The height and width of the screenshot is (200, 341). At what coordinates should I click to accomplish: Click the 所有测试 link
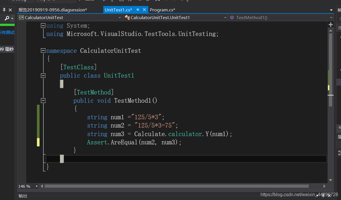pyautogui.click(x=7, y=33)
